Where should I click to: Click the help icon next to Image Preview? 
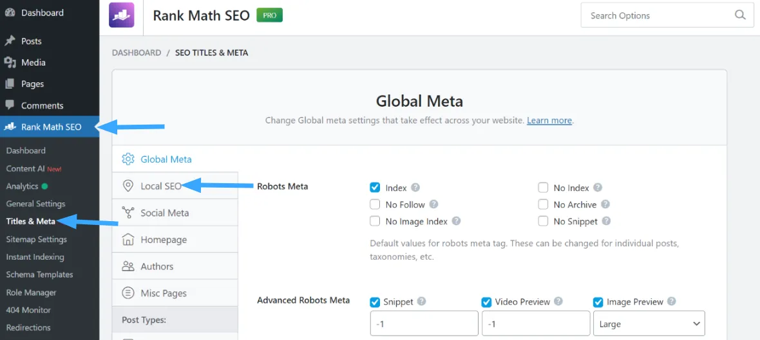671,301
